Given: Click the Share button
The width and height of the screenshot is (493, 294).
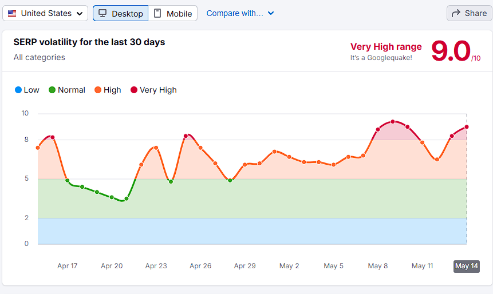Looking at the screenshot, I should 469,13.
